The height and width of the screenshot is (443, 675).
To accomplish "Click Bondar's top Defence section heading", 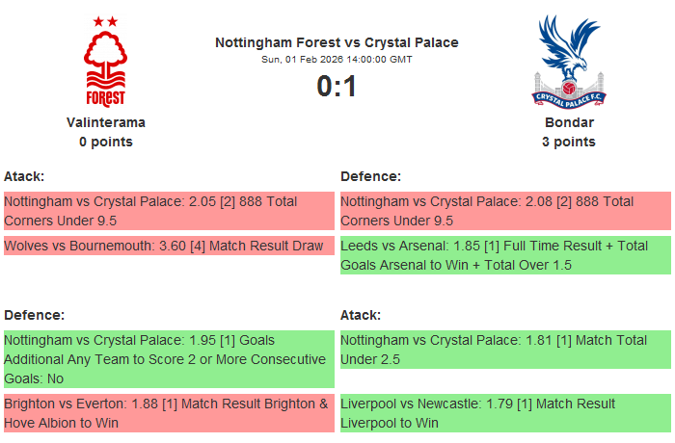I will click(370, 176).
